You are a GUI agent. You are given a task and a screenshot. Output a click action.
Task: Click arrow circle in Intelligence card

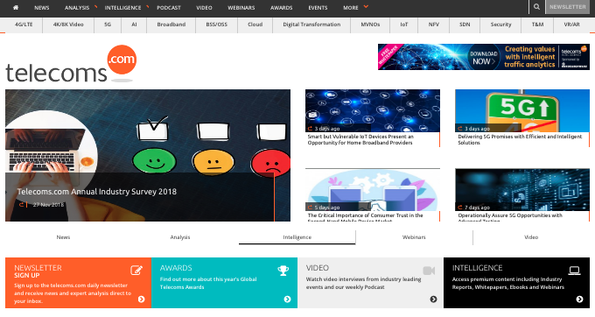pyautogui.click(x=579, y=299)
